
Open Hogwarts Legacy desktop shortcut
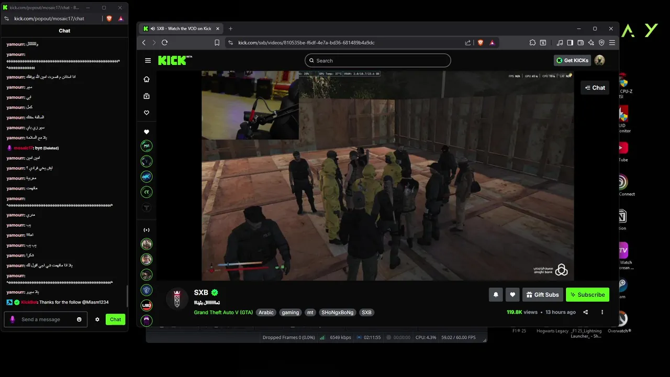click(x=552, y=331)
